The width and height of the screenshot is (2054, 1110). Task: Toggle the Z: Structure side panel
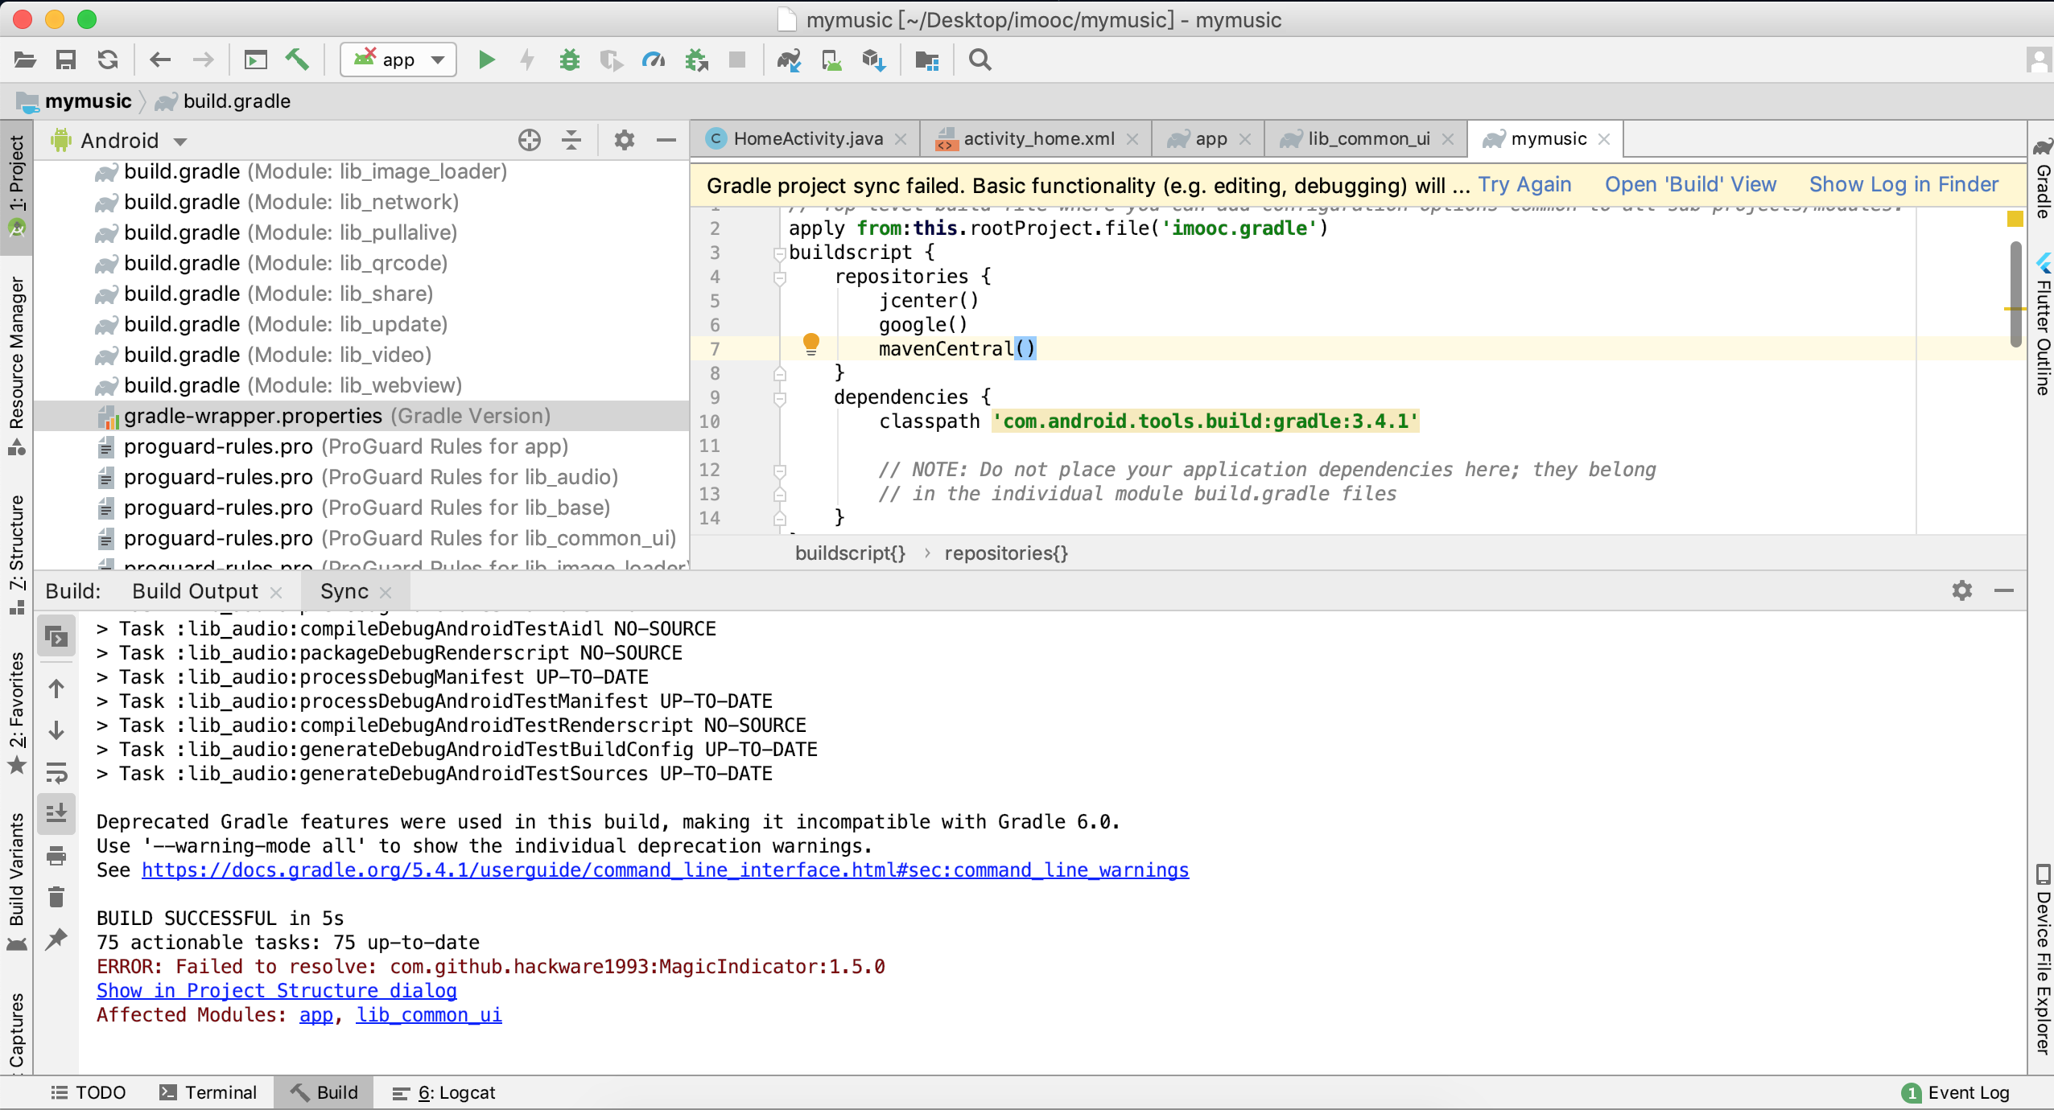[16, 555]
